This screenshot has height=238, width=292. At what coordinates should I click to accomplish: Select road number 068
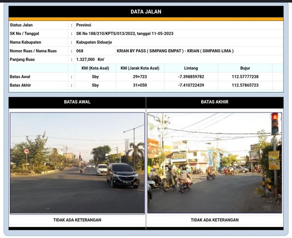pyautogui.click(x=80, y=51)
